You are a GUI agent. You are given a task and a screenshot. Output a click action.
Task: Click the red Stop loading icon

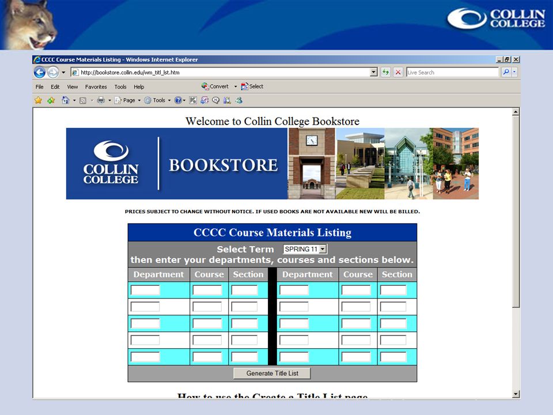[x=398, y=73]
